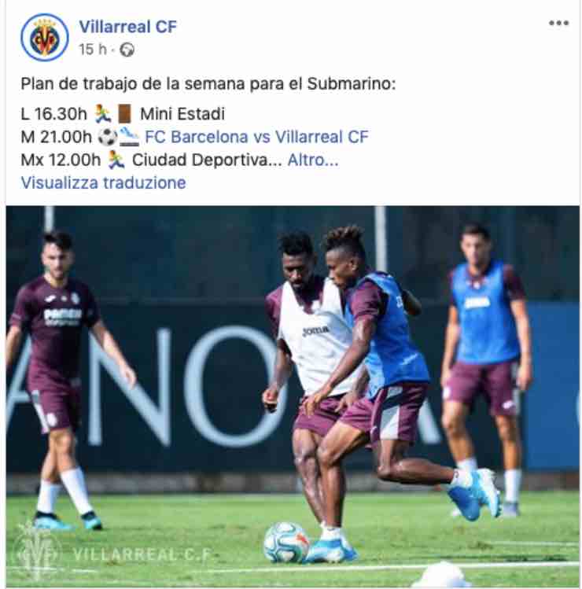Screen dimensions: 582x589
Task: Click the soccer ball emoji on match line
Action: click(108, 137)
